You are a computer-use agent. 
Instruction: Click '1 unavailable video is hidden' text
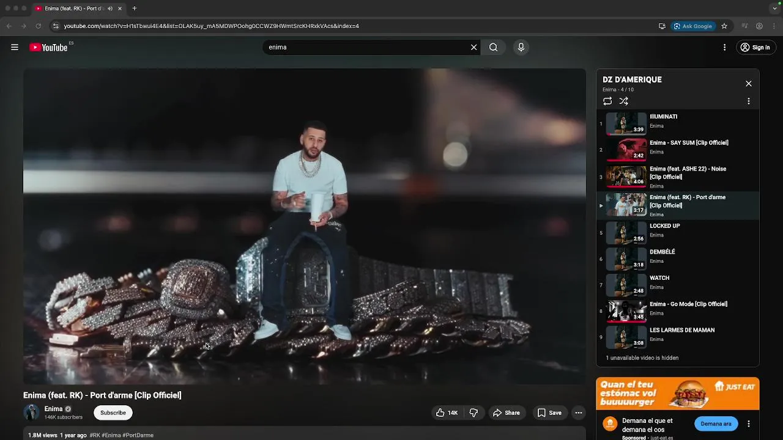pos(642,358)
